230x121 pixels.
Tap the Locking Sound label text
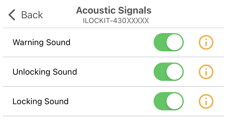[x=40, y=102]
